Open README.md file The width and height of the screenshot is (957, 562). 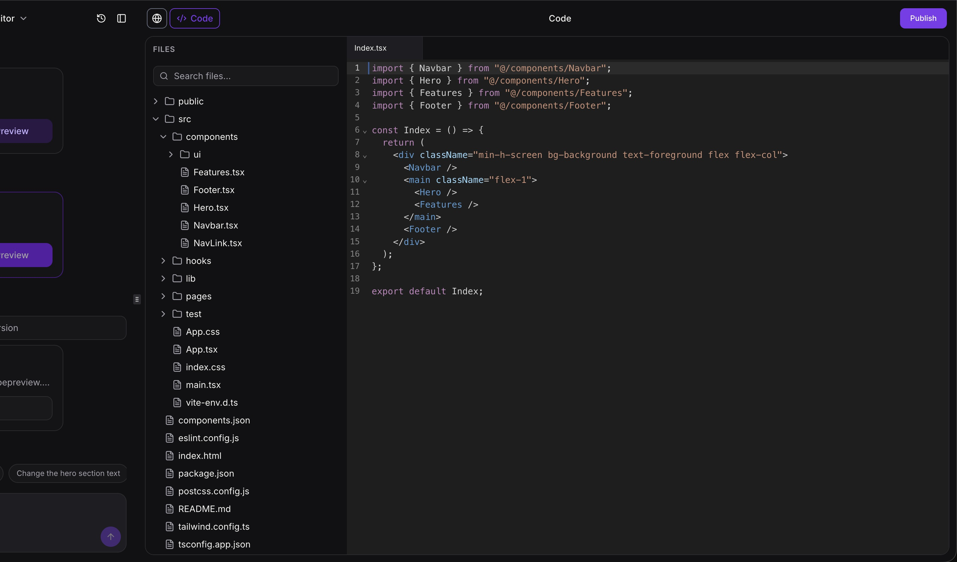[204, 509]
